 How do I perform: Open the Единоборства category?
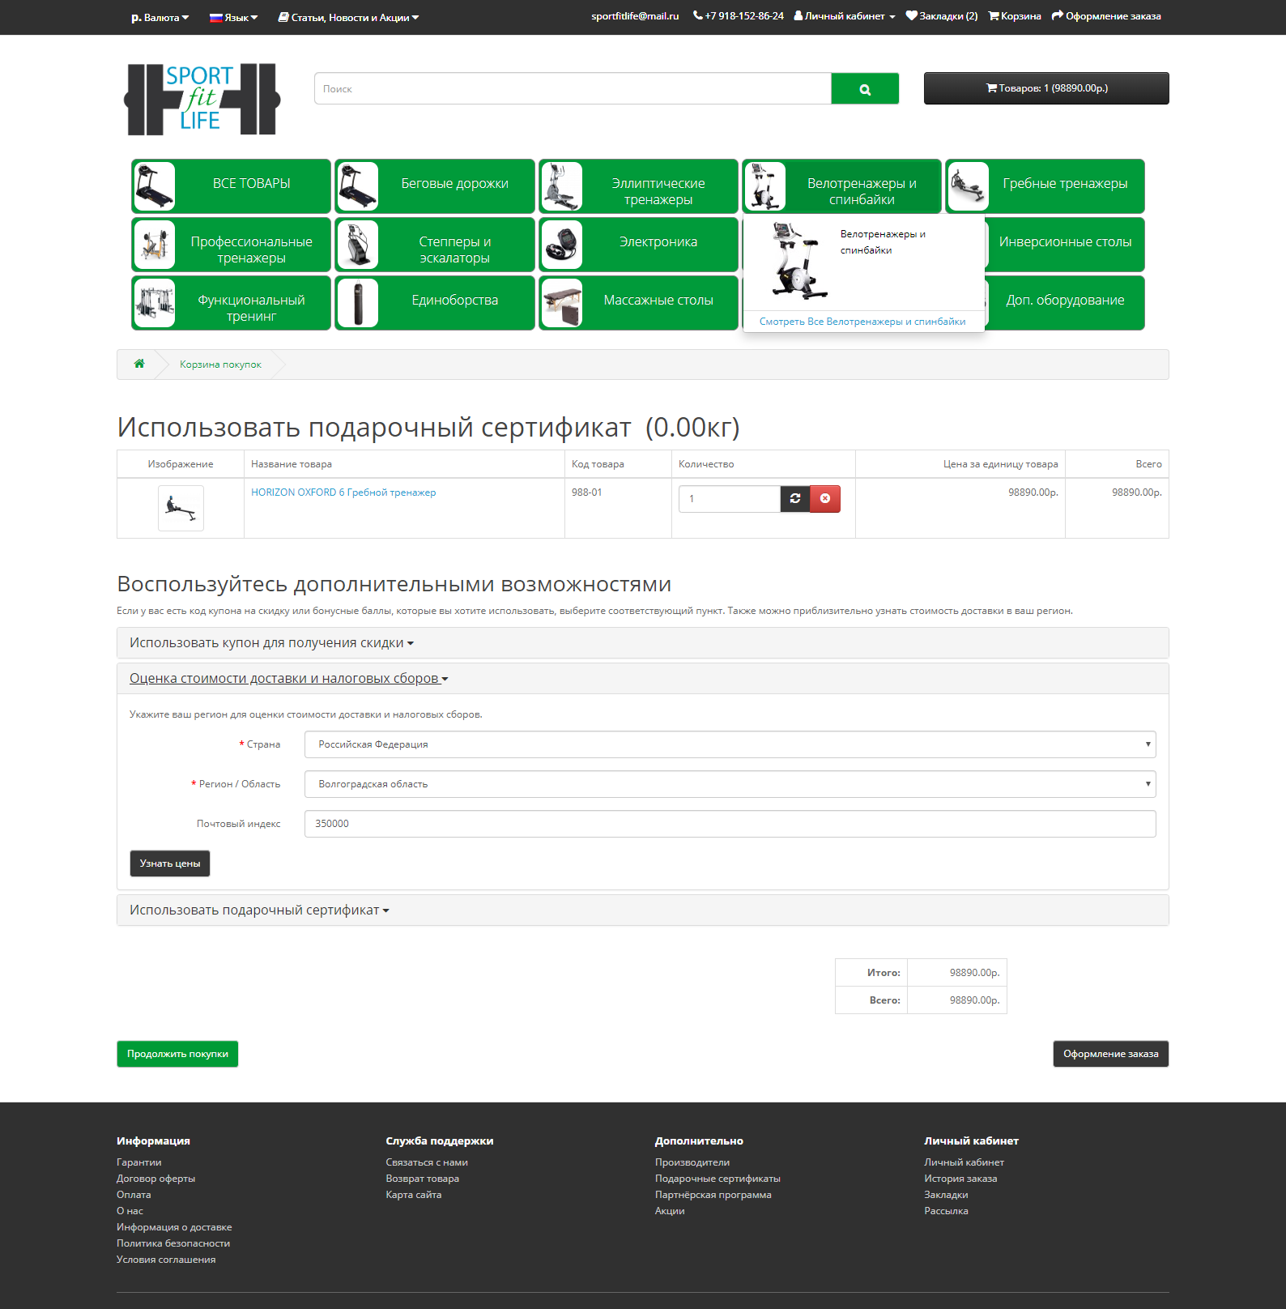pos(435,303)
